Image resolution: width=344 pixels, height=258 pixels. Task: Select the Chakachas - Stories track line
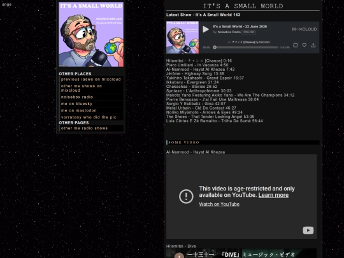192,87
